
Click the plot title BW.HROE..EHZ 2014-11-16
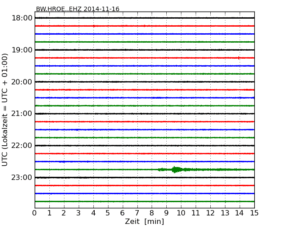click(78, 9)
